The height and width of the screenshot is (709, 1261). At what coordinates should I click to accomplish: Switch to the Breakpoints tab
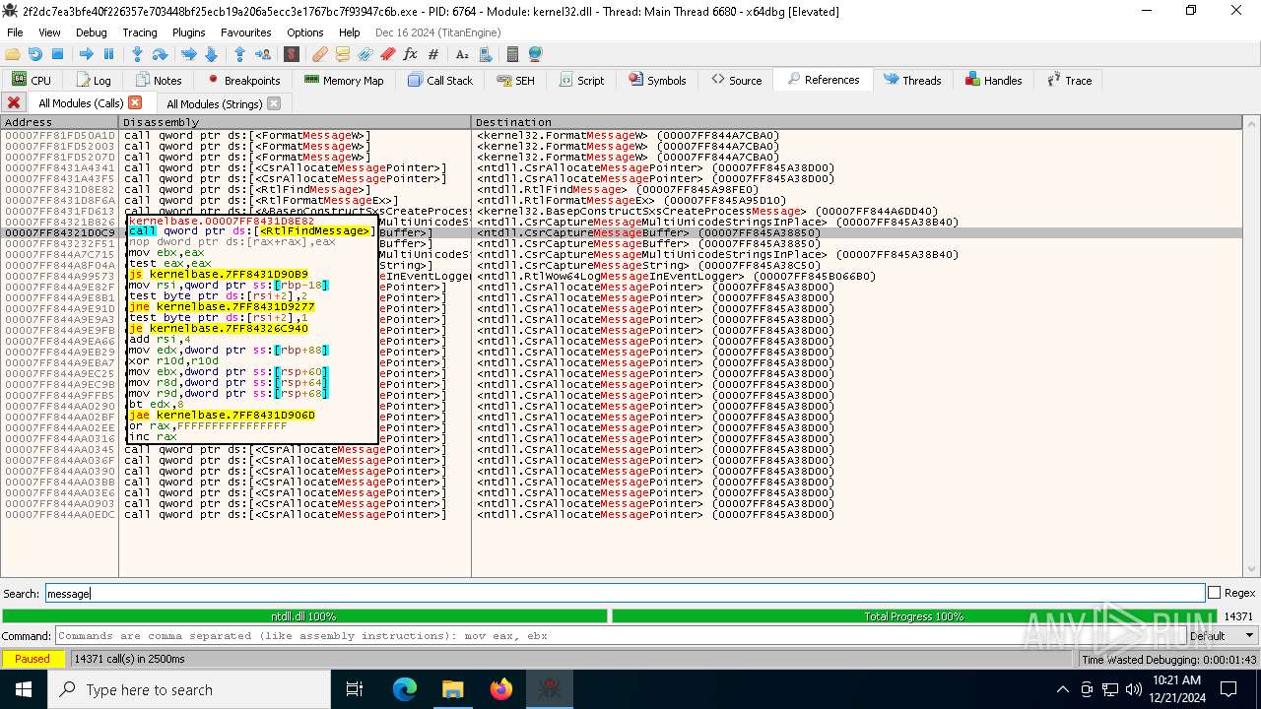point(243,80)
